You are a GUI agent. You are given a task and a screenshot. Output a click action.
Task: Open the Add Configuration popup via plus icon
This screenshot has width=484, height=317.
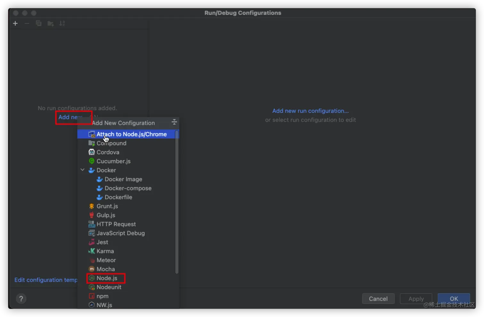(x=15, y=23)
